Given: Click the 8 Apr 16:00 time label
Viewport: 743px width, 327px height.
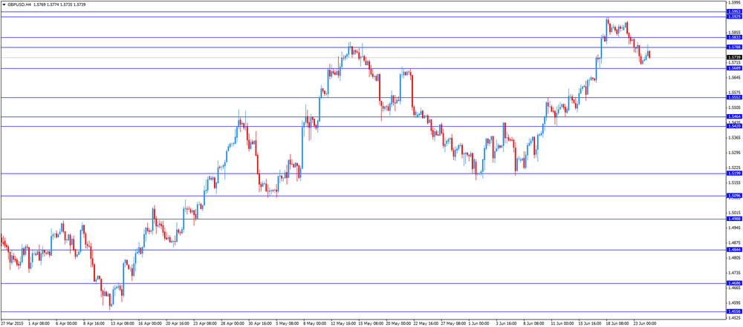Looking at the screenshot, I should tap(94, 324).
